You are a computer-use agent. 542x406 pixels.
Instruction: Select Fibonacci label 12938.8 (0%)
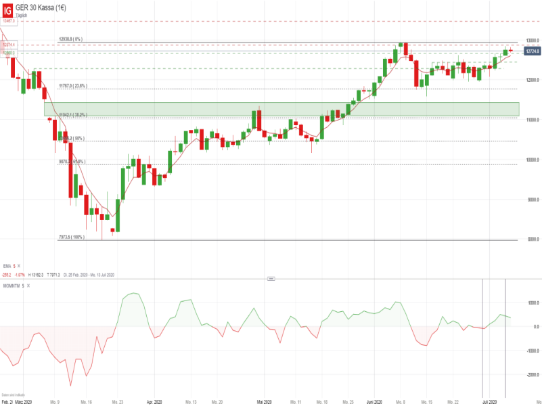click(x=71, y=39)
